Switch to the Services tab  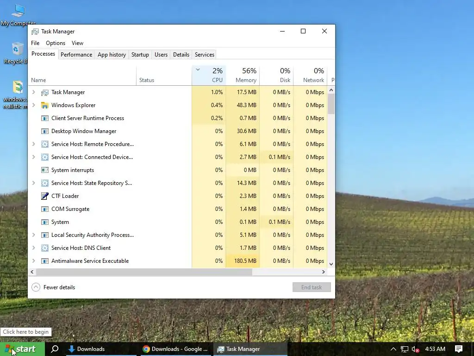tap(204, 55)
